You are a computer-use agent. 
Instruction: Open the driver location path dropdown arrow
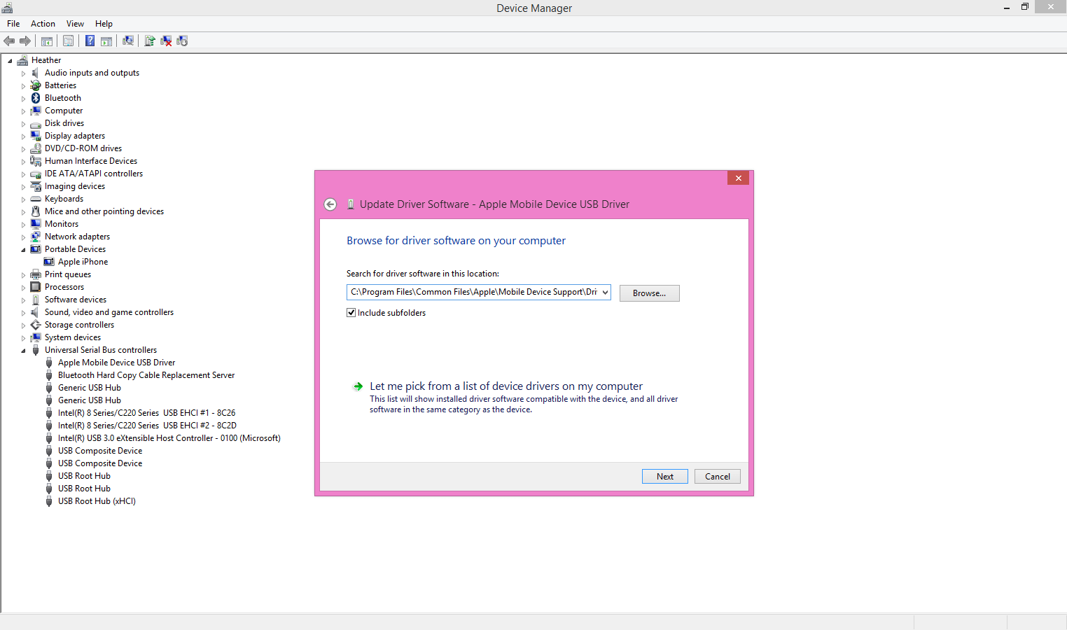(605, 293)
